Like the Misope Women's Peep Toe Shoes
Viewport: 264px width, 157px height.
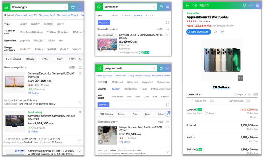point(167,127)
